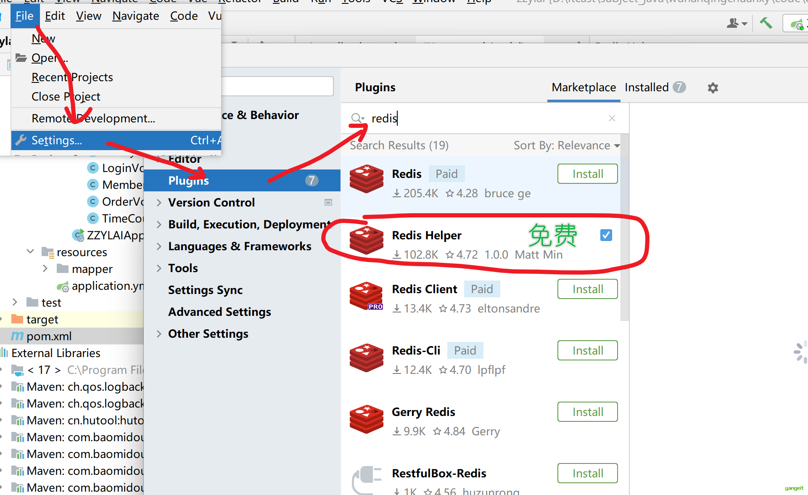Click the Gerry Redis plugin logo
This screenshot has width=808, height=495.
[367, 419]
